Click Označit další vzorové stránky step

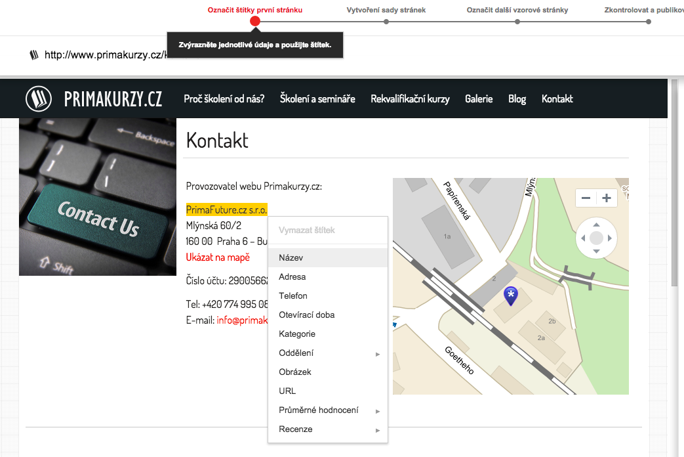point(517,10)
